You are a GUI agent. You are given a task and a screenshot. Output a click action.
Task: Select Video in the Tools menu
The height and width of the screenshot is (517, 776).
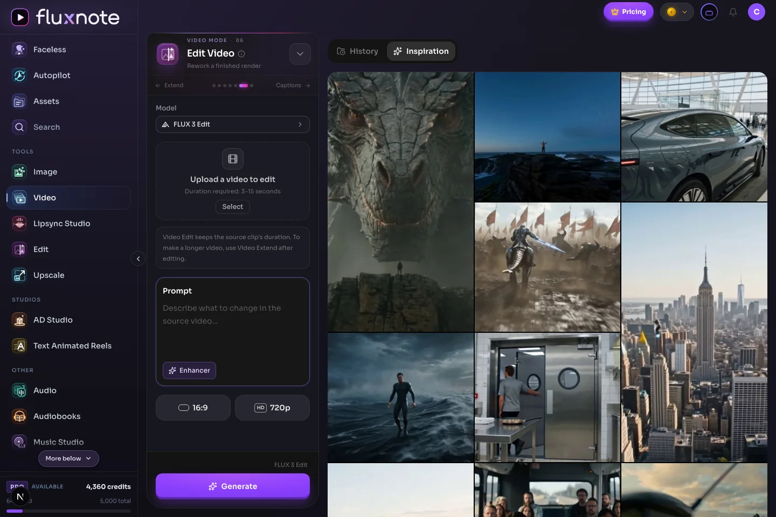[68, 198]
